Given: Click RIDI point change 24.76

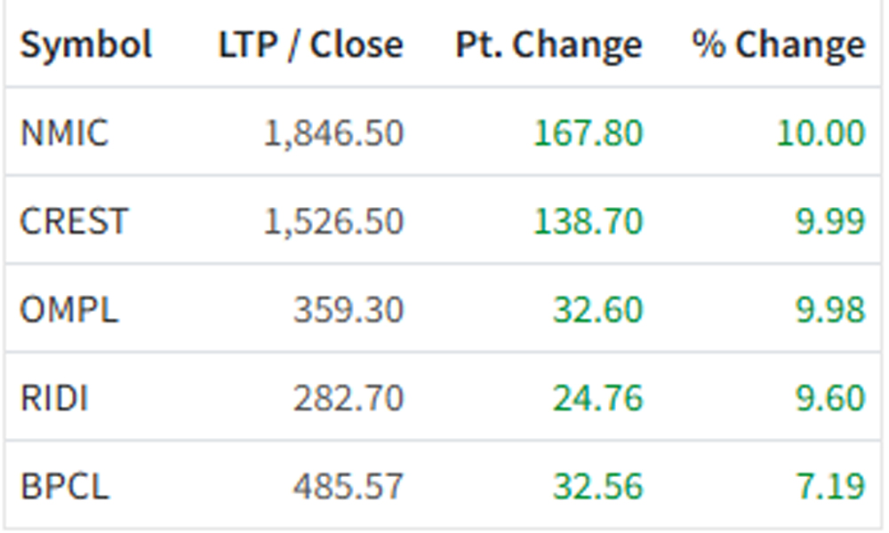Looking at the screenshot, I should 597,398.
